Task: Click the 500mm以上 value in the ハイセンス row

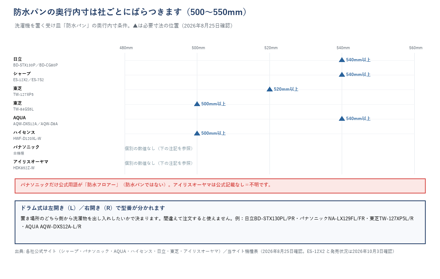Action: 213,133
